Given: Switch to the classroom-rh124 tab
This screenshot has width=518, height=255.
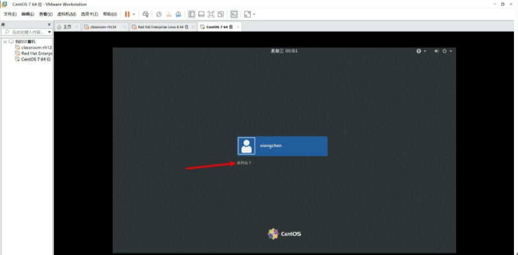Looking at the screenshot, I should pyautogui.click(x=104, y=27).
